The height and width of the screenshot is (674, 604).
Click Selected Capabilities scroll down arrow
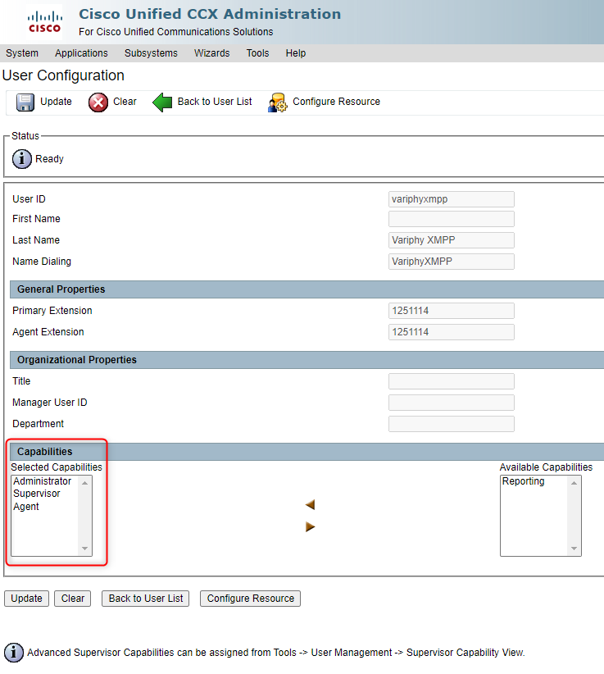(x=84, y=548)
